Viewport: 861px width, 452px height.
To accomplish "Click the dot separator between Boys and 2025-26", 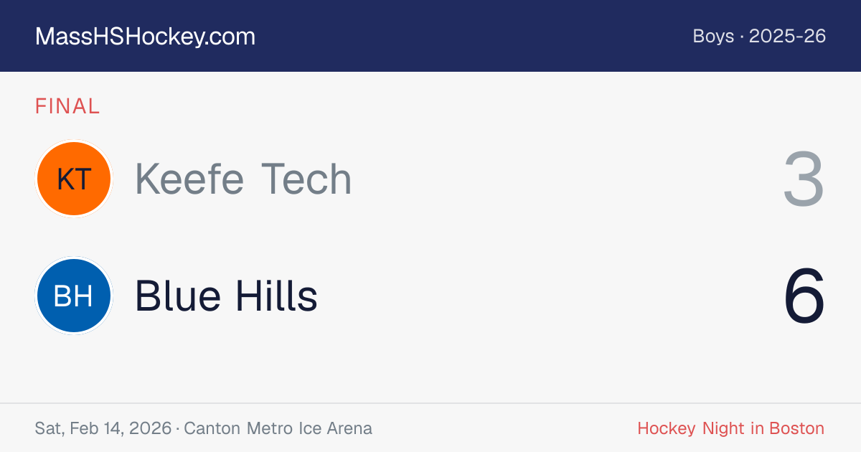I will pyautogui.click(x=742, y=37).
